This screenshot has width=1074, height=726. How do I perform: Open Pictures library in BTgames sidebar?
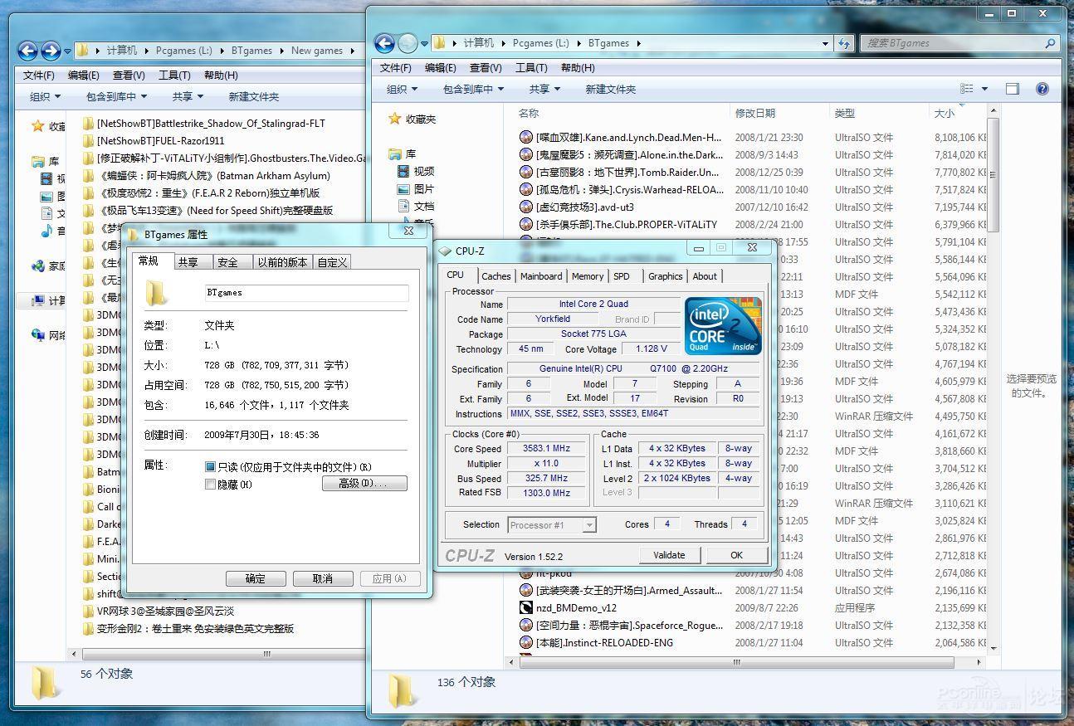(405, 188)
